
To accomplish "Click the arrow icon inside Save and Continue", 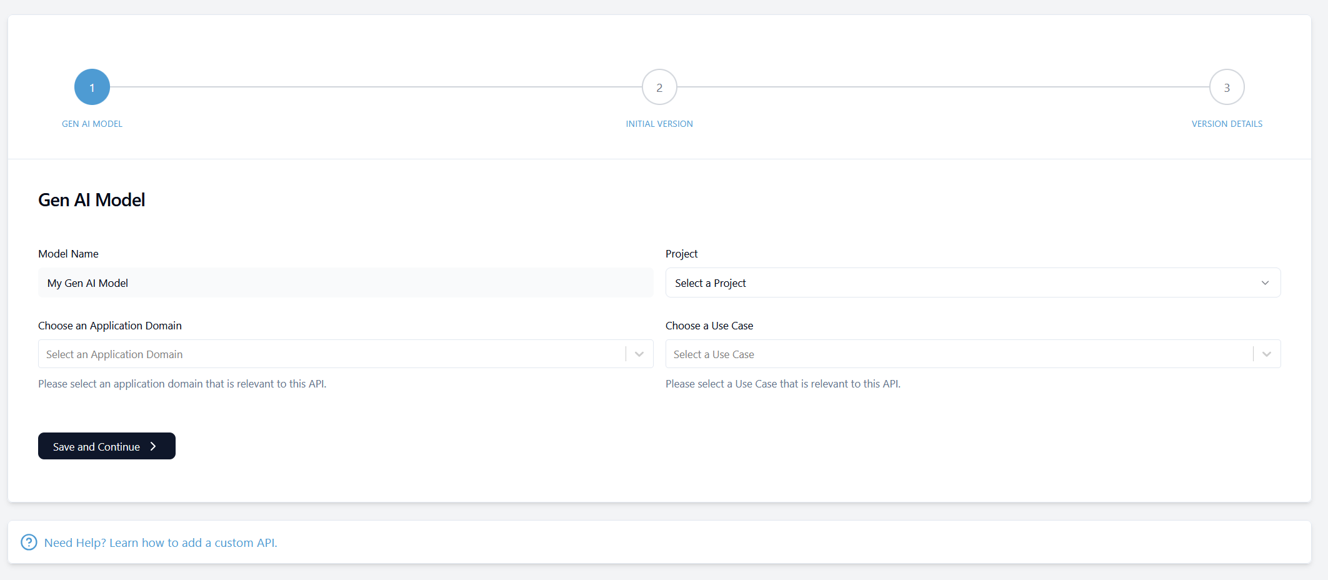I will [153, 446].
